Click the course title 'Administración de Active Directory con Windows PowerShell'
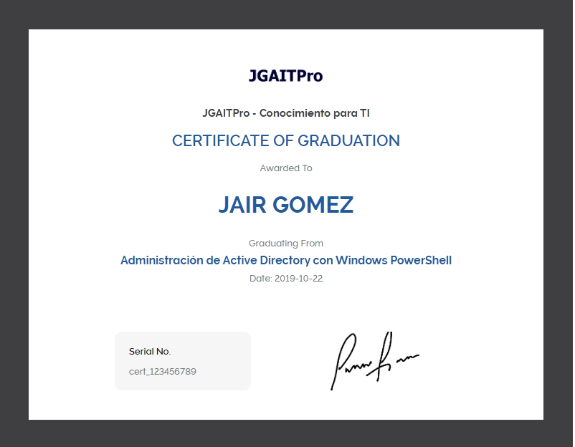This screenshot has height=447, width=575. pyautogui.click(x=286, y=260)
